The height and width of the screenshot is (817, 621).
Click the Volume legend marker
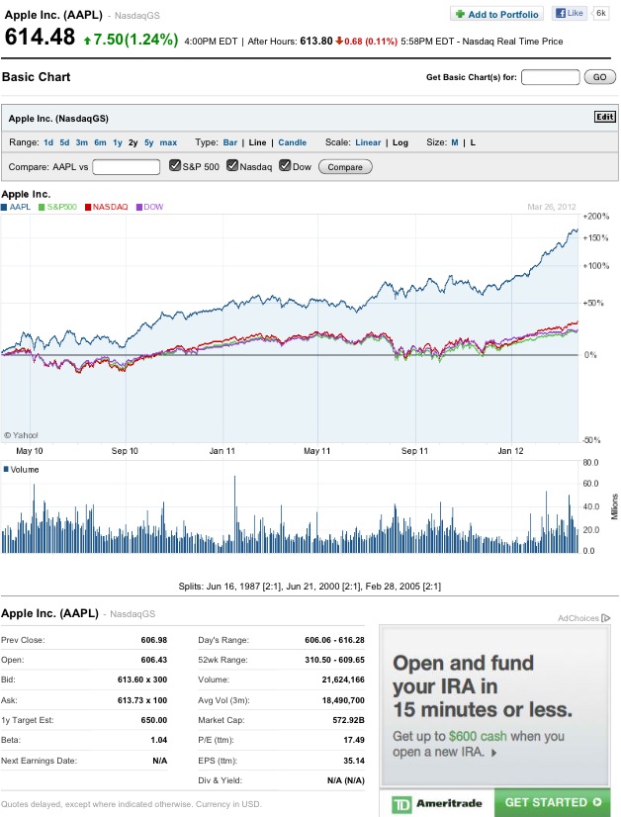[5, 469]
